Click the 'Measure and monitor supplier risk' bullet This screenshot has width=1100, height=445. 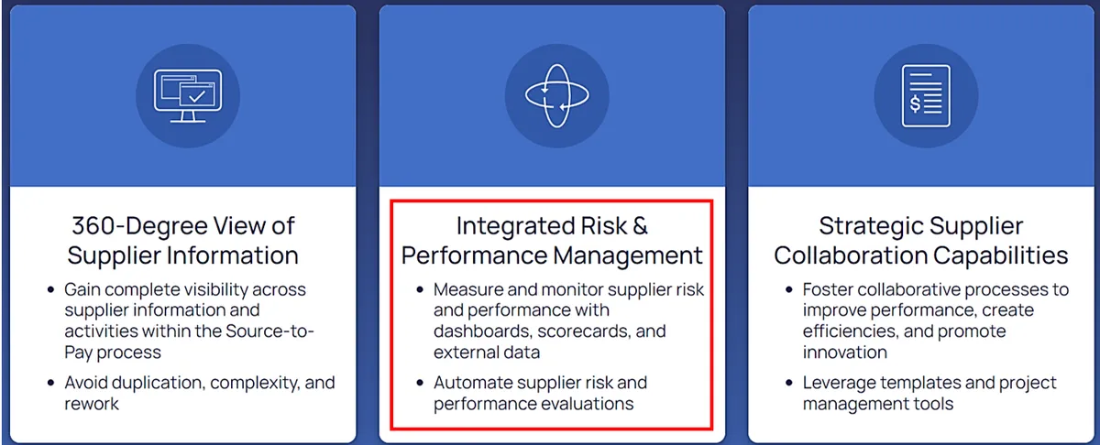tap(568, 320)
